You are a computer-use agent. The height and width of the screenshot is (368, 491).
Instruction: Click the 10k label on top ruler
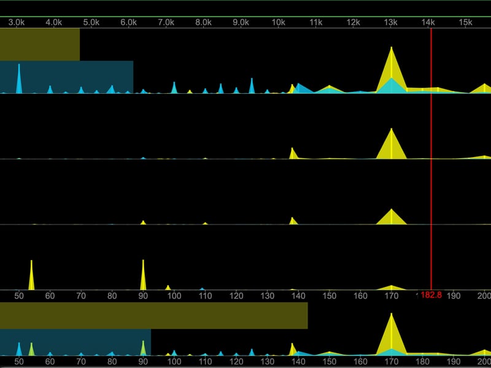coord(278,23)
